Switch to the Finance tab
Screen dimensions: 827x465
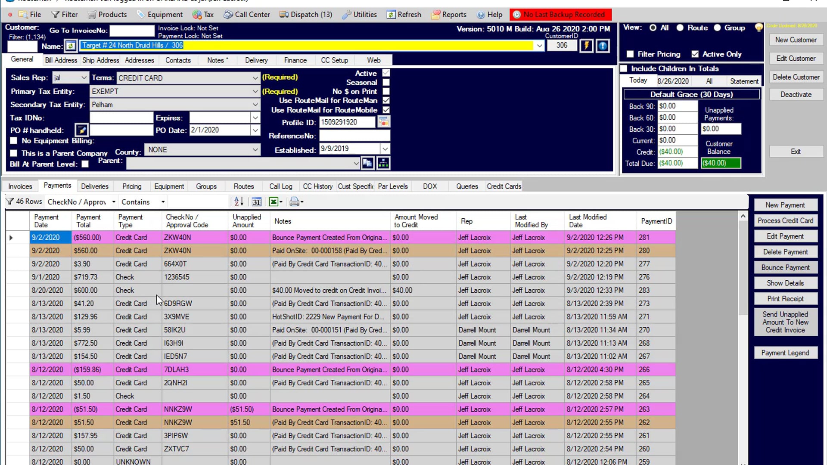[x=295, y=60]
